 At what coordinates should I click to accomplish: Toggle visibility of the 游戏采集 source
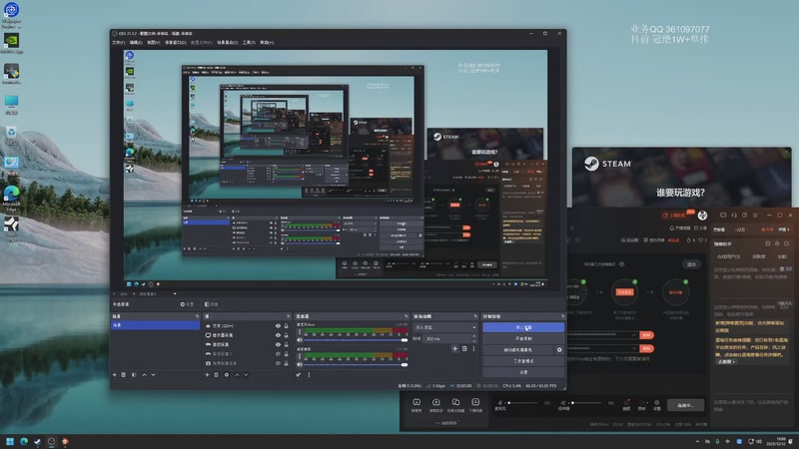tap(278, 344)
